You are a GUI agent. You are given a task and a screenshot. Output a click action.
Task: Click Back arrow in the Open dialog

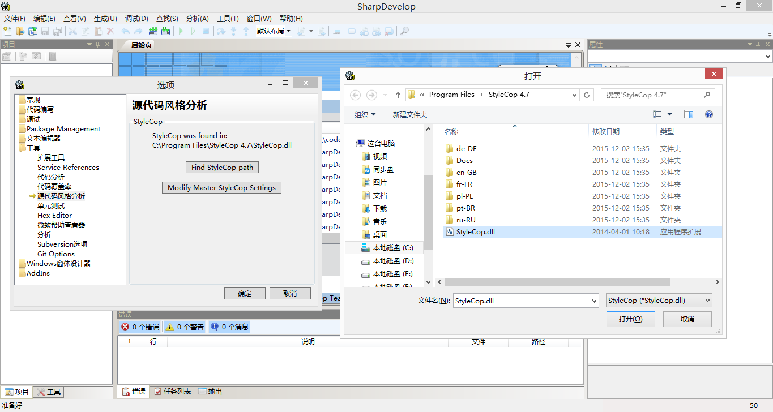355,95
